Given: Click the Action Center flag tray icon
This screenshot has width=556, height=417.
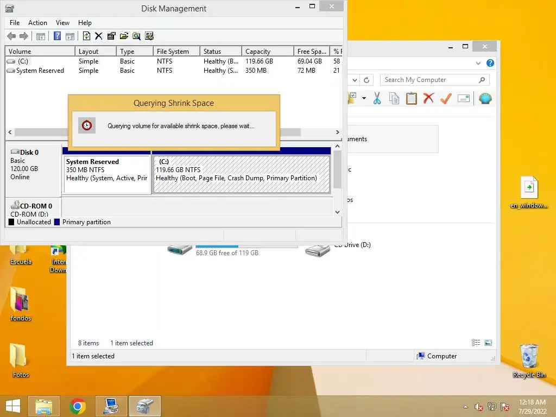Looking at the screenshot, I should pos(505,407).
